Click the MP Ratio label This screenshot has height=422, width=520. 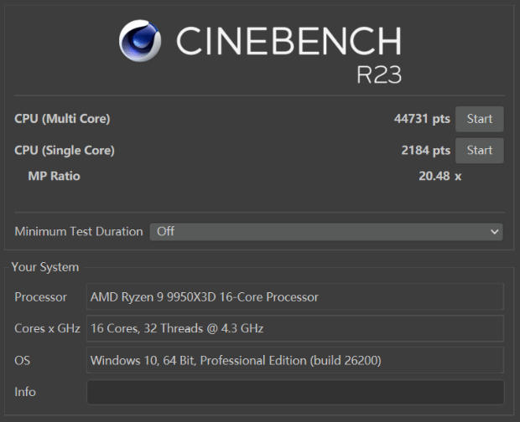55,176
